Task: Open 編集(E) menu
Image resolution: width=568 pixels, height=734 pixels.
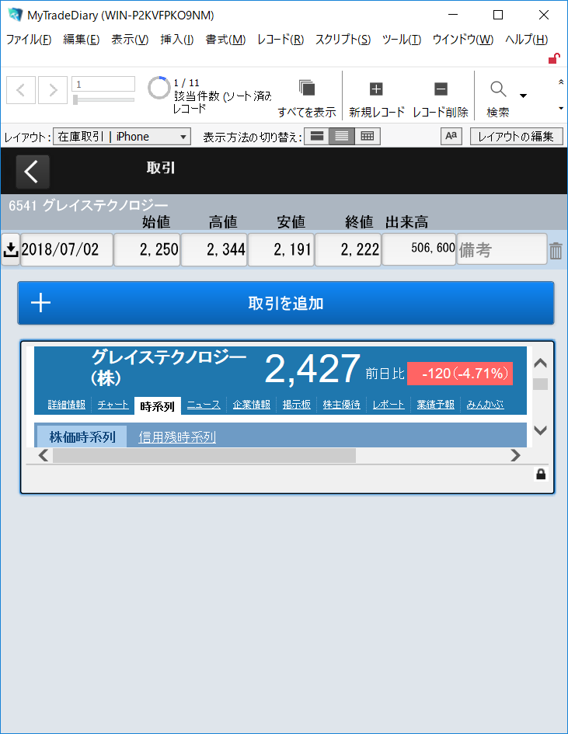Action: tap(82, 40)
